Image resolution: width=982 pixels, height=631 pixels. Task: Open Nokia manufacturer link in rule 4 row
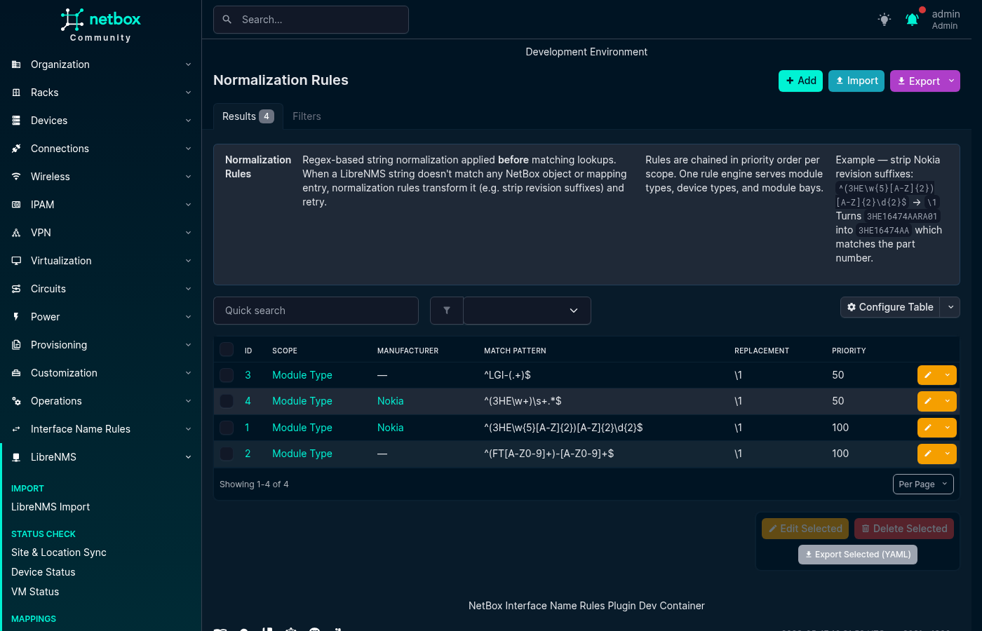click(x=390, y=401)
